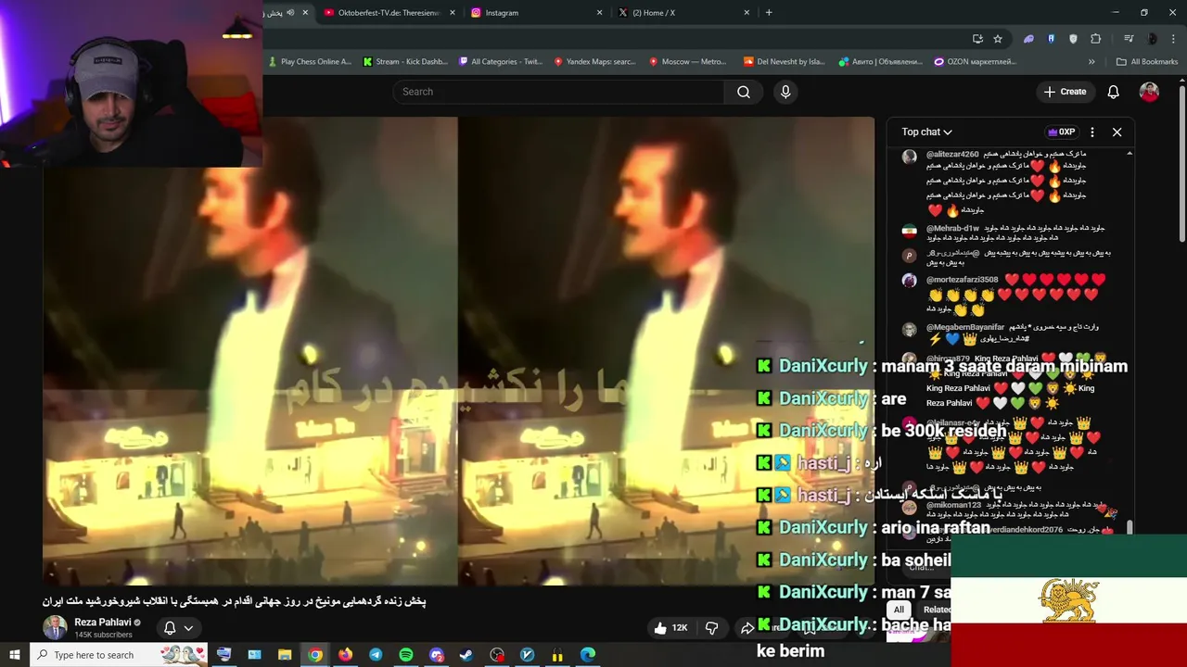
Task: Click the install app icon in address bar
Action: coord(977,39)
